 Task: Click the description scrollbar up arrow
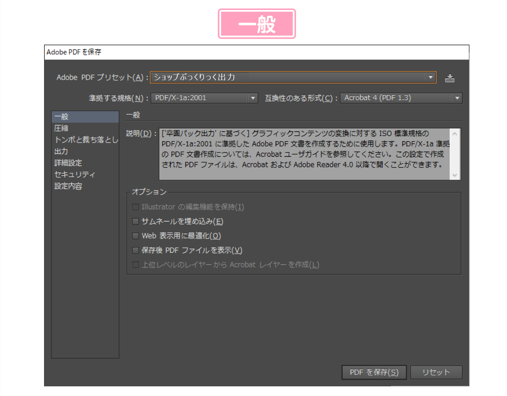pos(455,134)
